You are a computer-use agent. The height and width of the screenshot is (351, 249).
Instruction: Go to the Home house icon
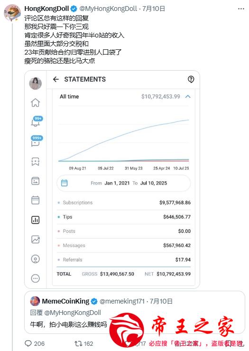[36, 102]
